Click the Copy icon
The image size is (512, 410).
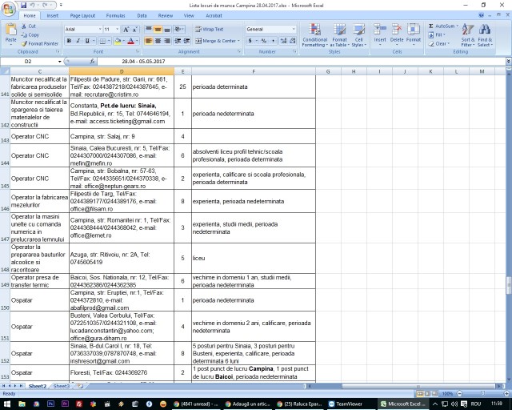tap(24, 35)
